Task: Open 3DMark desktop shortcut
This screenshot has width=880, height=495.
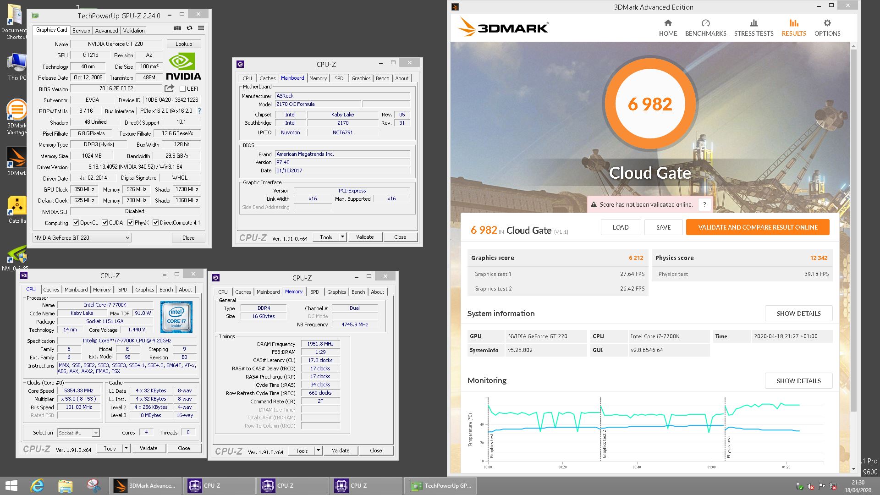Action: point(16,161)
